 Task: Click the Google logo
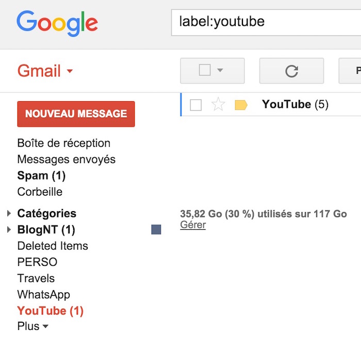click(57, 23)
